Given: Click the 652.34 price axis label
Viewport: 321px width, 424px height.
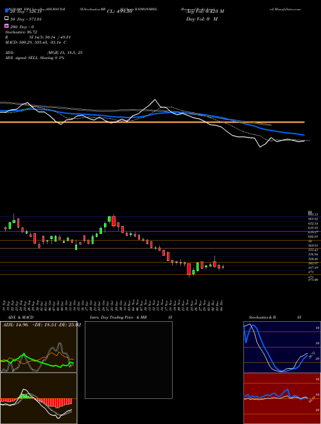Looking at the screenshot, I should [313, 224].
